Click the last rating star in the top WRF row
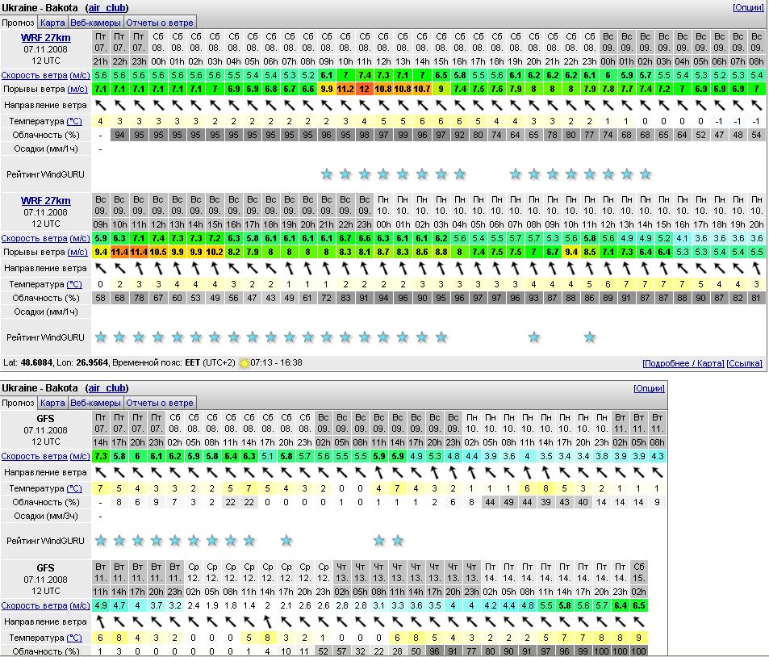The width and height of the screenshot is (769, 657). click(x=645, y=174)
